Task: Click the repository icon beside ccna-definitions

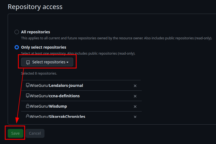Action: coord(28,96)
